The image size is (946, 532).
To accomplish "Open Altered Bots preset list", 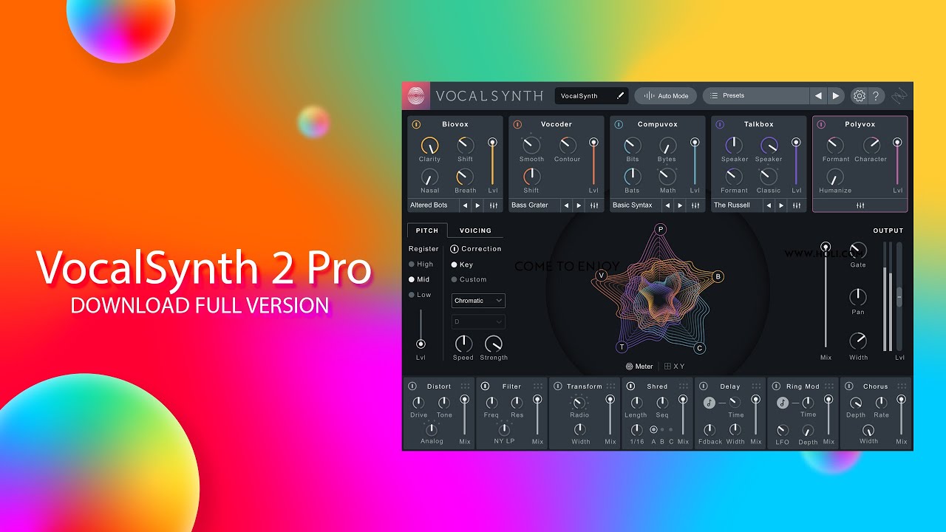I will coord(432,205).
